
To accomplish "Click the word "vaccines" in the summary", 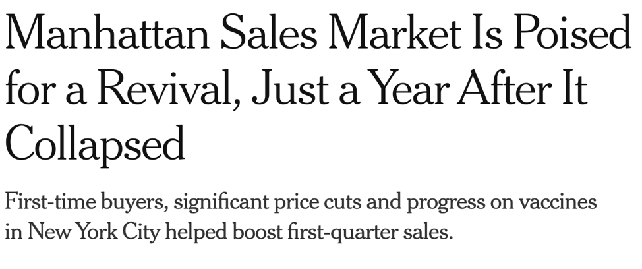I will pos(557,202).
